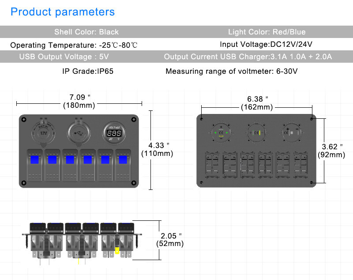The image size is (353, 280).
Task: Click the 12V cigarette lighter socket
Action: (x=43, y=132)
